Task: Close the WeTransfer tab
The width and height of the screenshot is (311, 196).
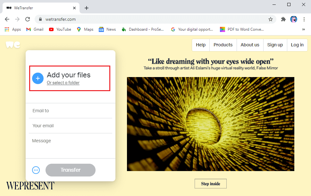Action: [x=74, y=8]
